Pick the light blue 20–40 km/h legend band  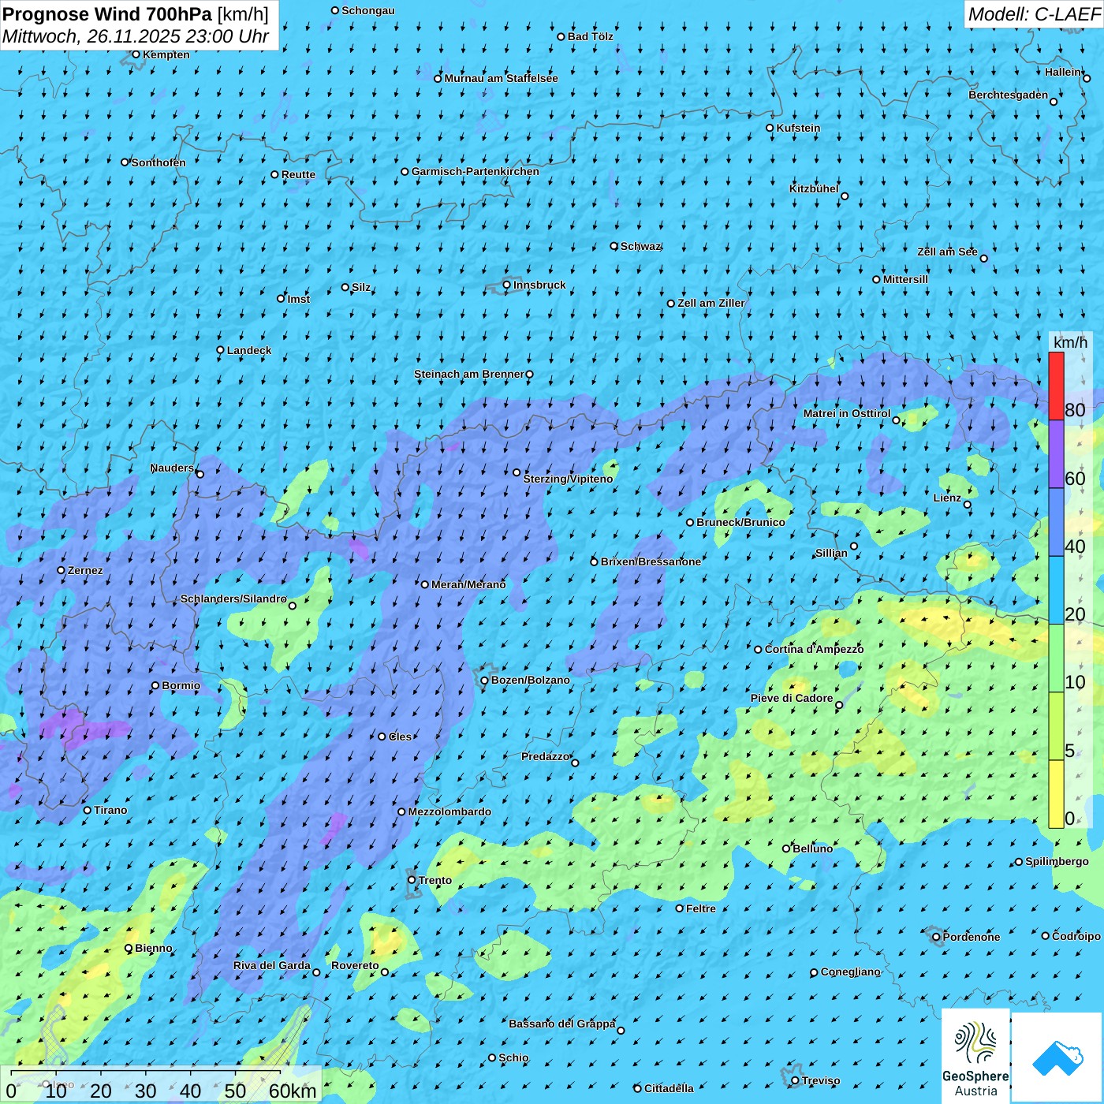coord(1056,591)
